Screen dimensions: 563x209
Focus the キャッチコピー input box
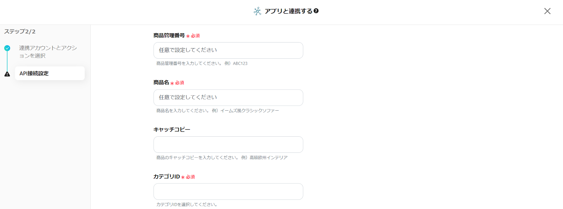228,144
